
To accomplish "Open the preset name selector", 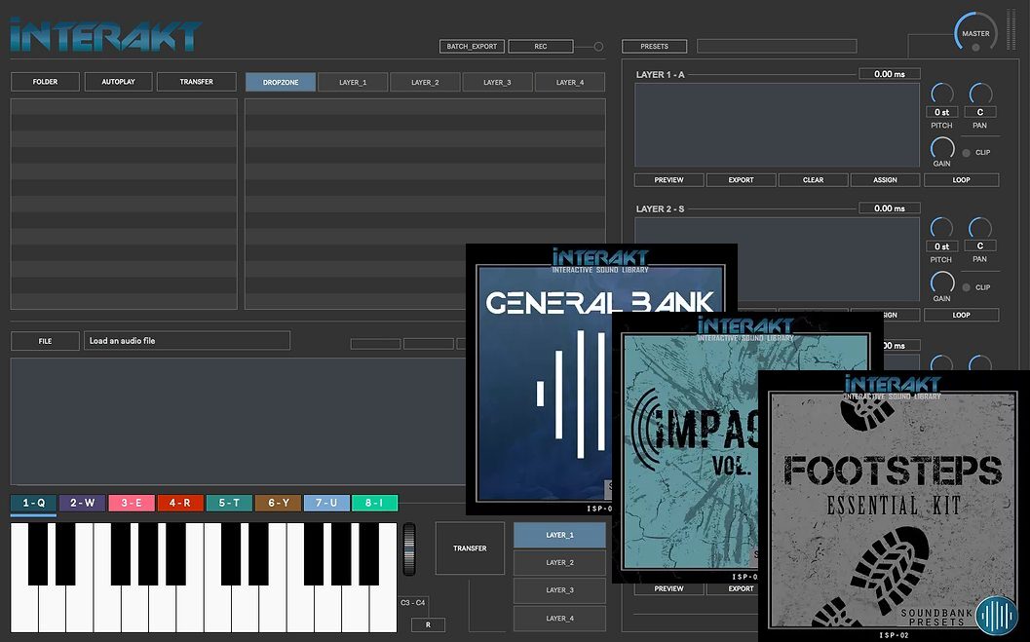I will tap(777, 45).
